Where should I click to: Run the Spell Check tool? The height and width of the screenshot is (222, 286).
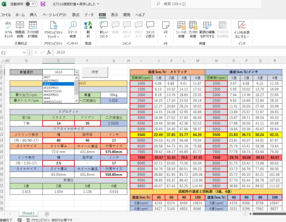(x=8, y=30)
